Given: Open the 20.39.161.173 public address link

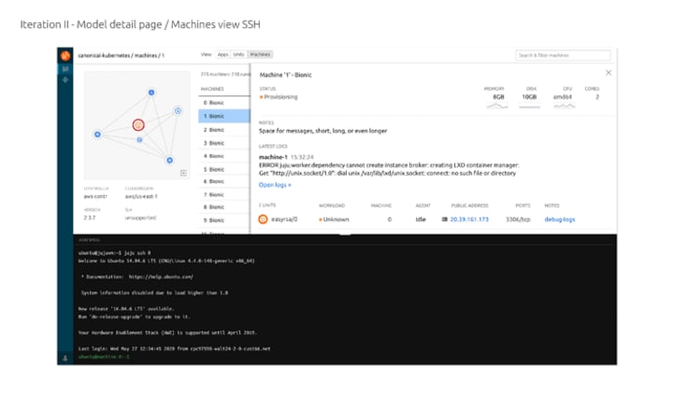Looking at the screenshot, I should point(469,219).
